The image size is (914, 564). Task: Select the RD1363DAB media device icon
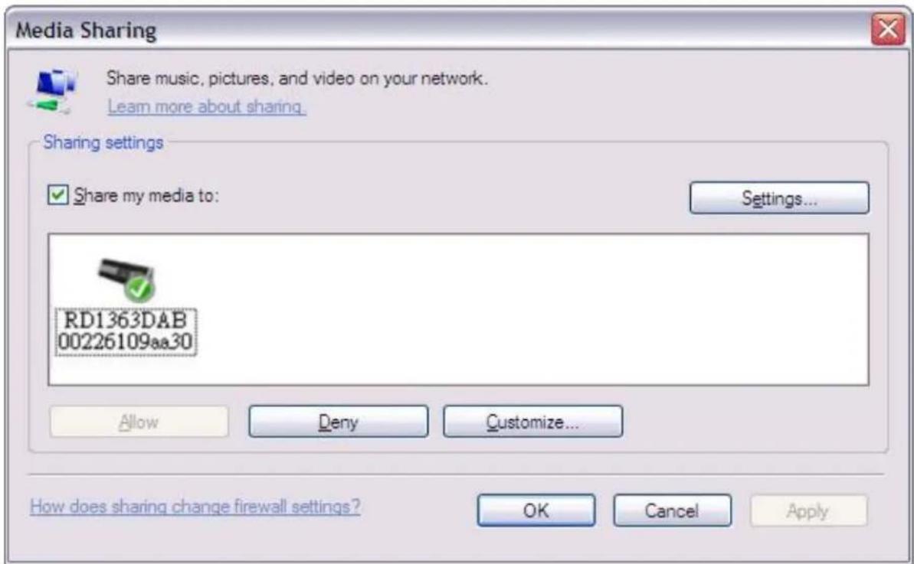tap(126, 280)
